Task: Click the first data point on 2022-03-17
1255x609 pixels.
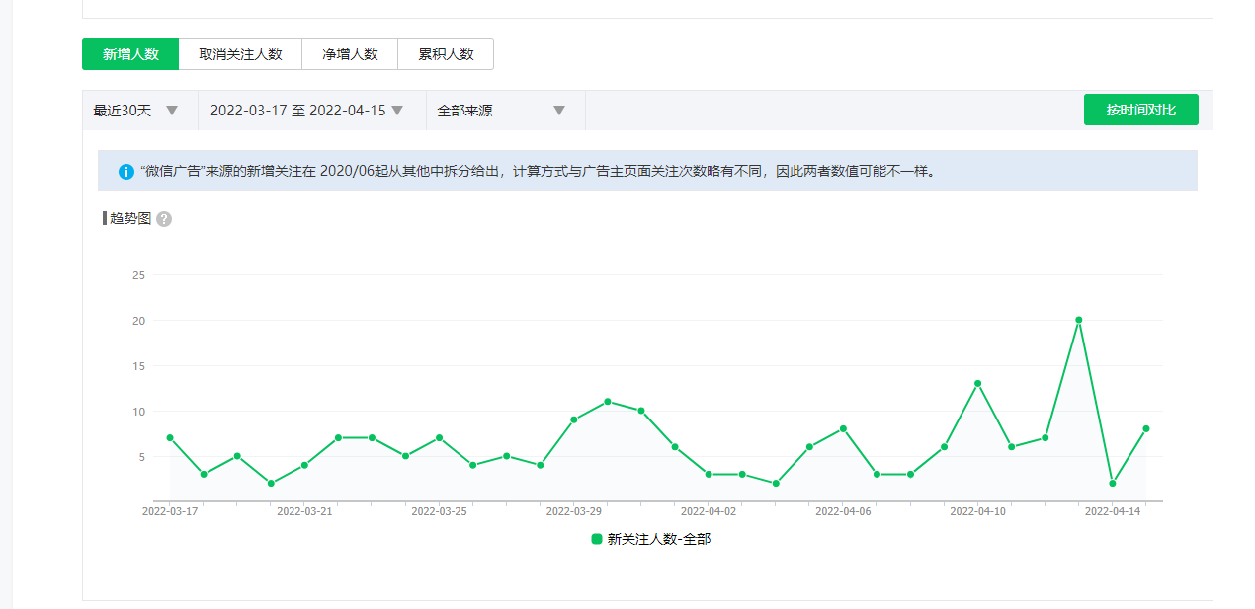Action: [x=170, y=437]
